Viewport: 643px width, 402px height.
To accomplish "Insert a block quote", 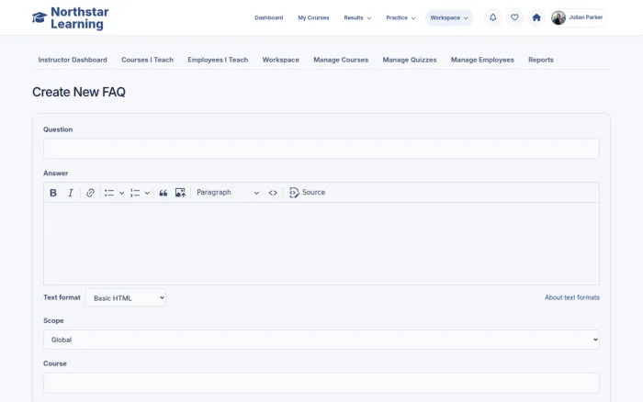I will pyautogui.click(x=164, y=193).
